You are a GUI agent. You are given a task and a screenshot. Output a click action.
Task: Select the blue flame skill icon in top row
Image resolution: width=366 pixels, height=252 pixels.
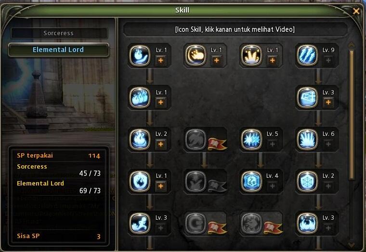coord(140,55)
